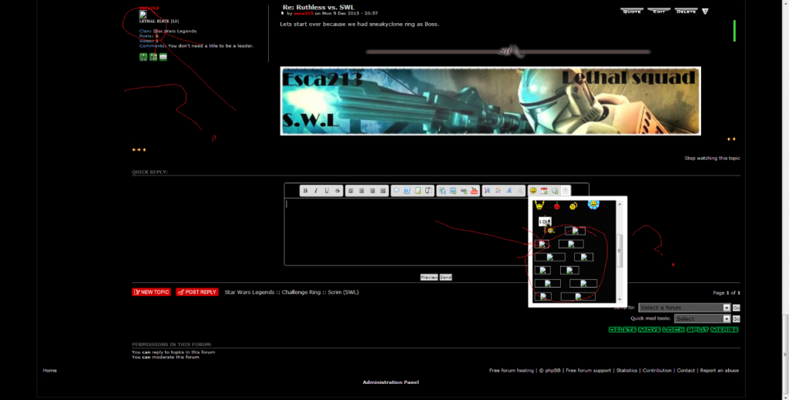This screenshot has height=400, width=789.
Task: Align text right in reply editor
Action: (x=372, y=191)
